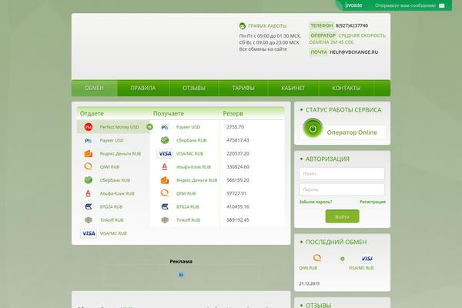
Task: Open the ОТЗЫВЫ menu item
Action: coord(194,88)
